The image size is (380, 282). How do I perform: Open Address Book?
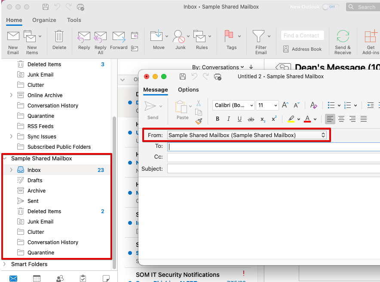(302, 49)
